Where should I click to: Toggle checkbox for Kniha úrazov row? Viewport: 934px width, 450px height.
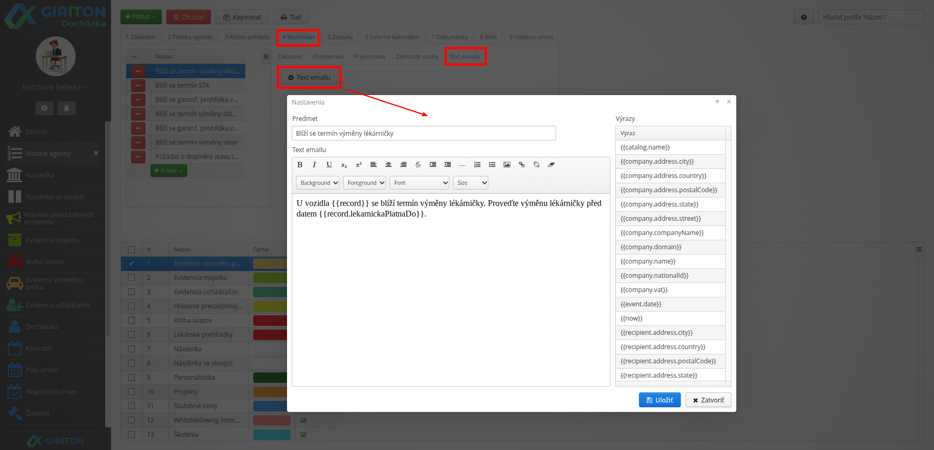tap(131, 320)
